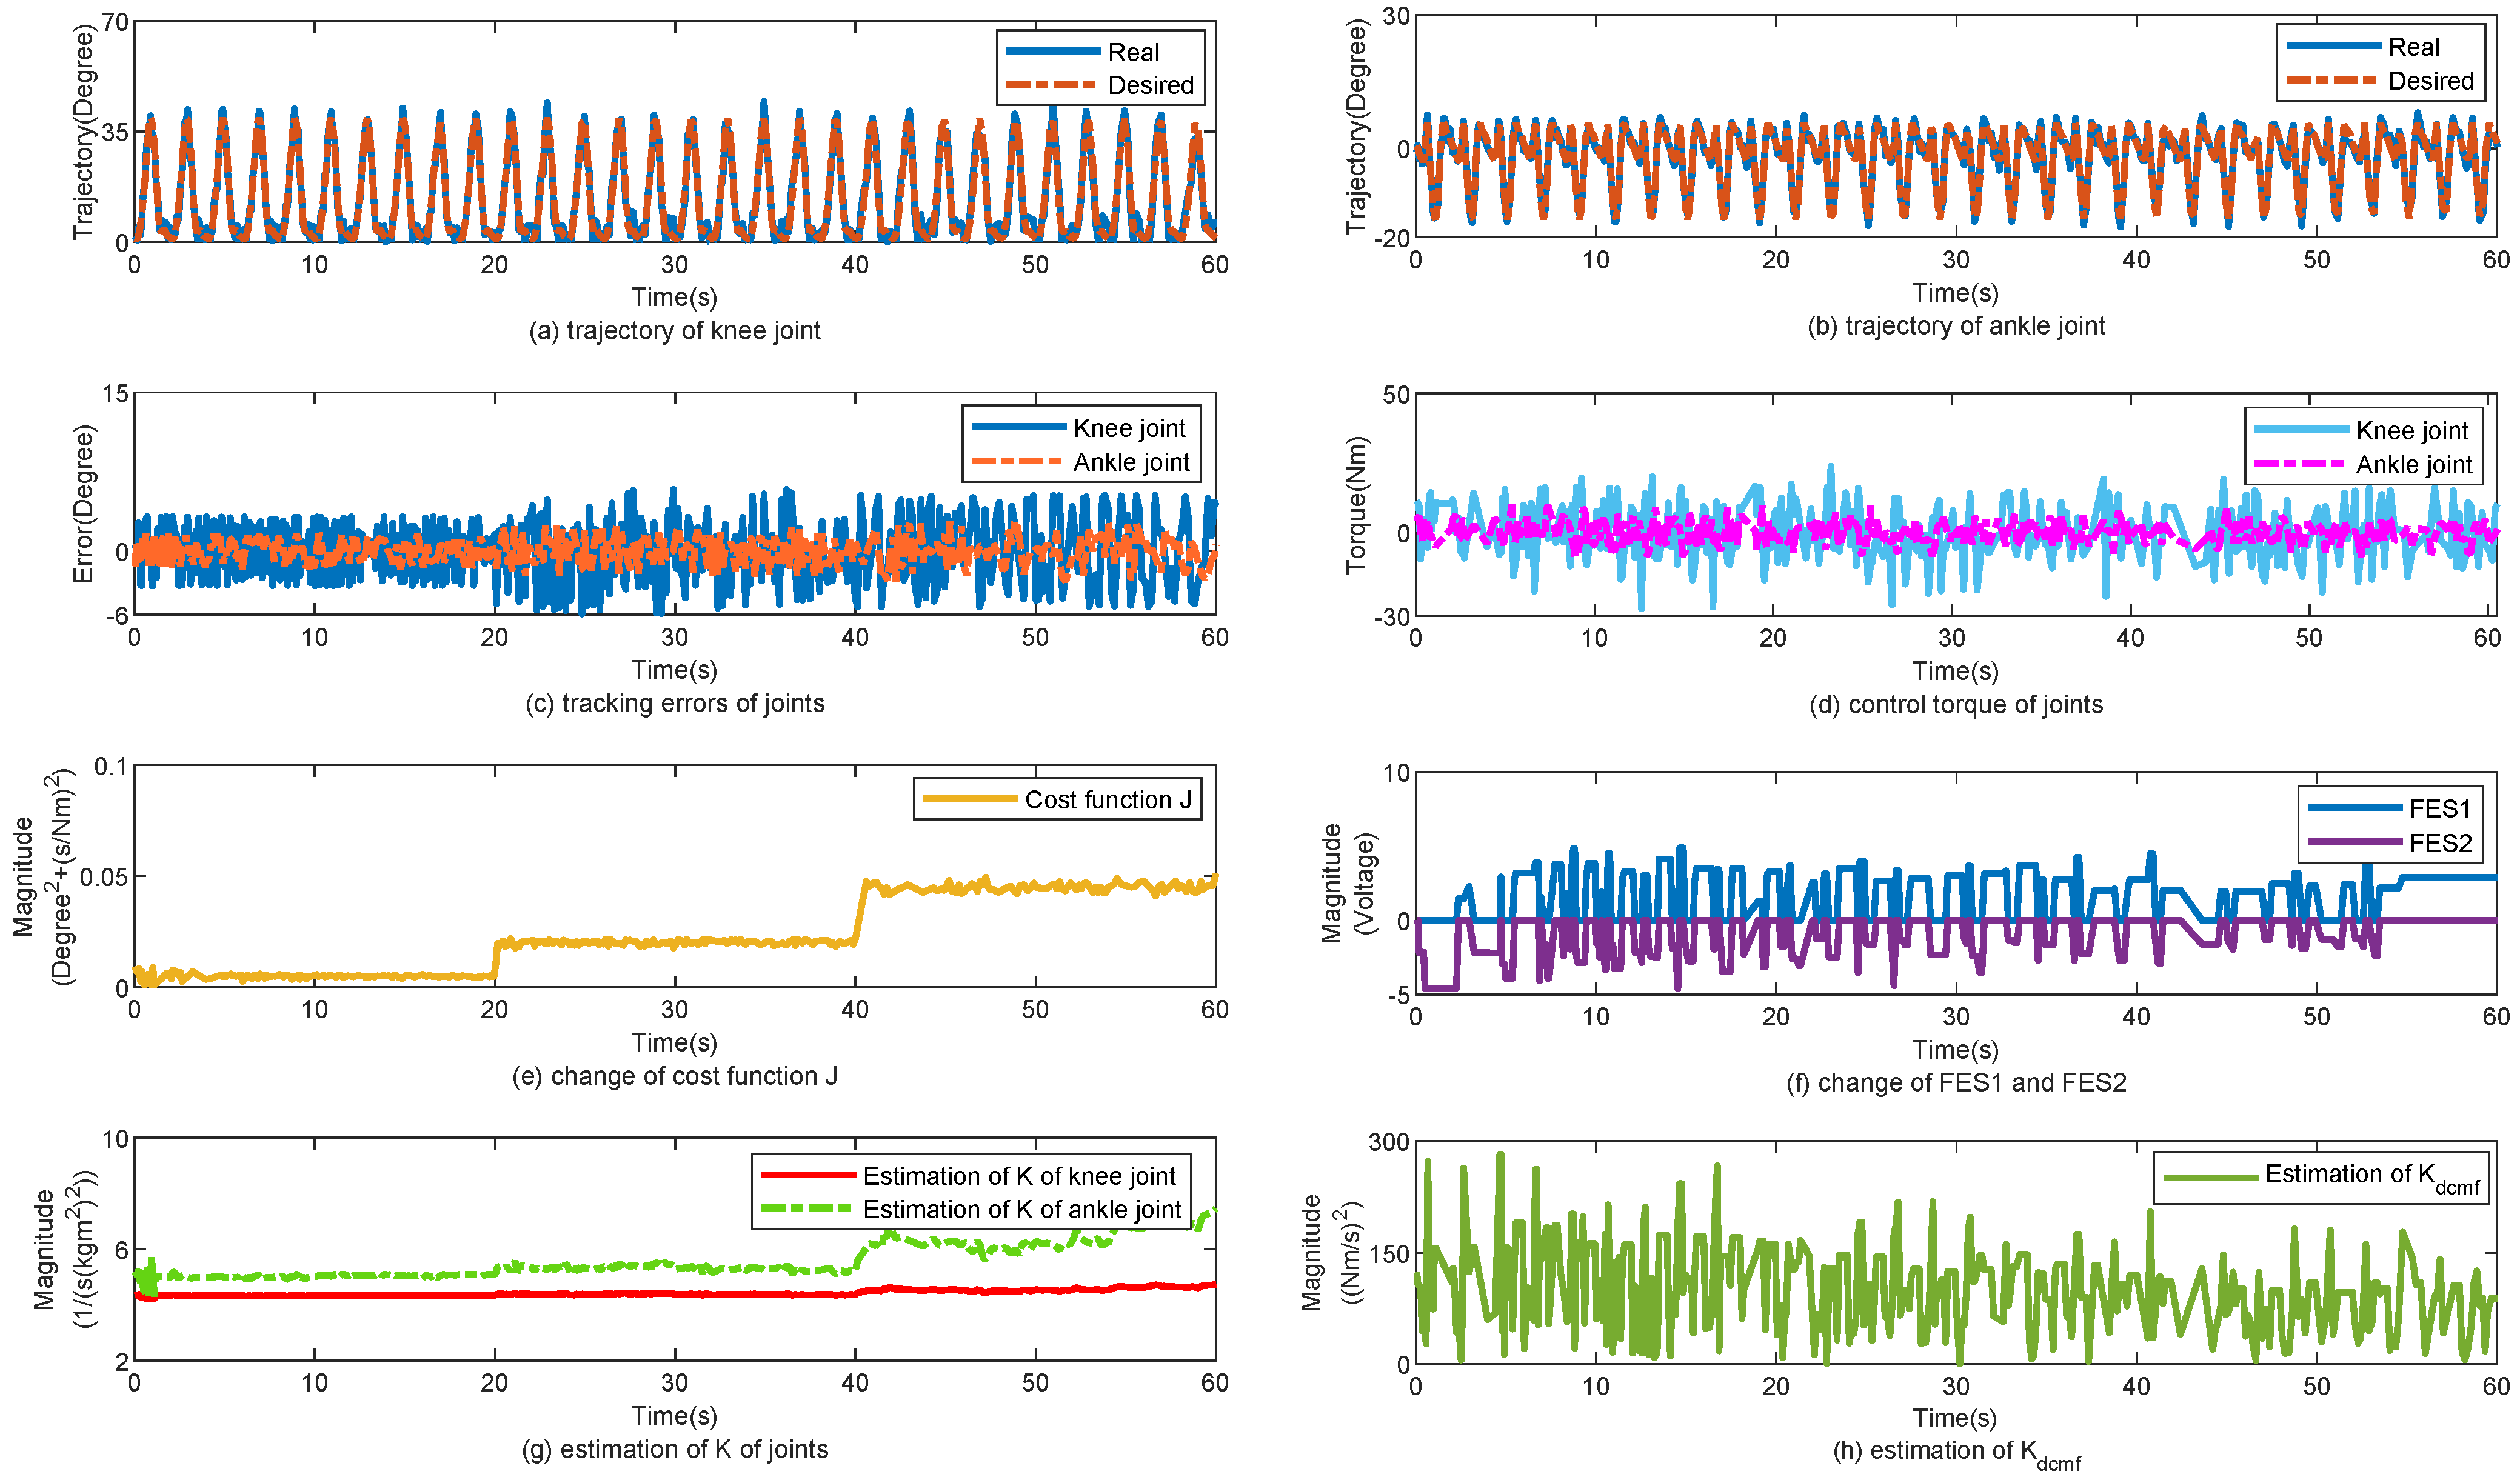Viewport: 2520px width, 1480px height.
Task: Click the Estimation of Kdcmf legend entry
Action: [x=2372, y=1175]
